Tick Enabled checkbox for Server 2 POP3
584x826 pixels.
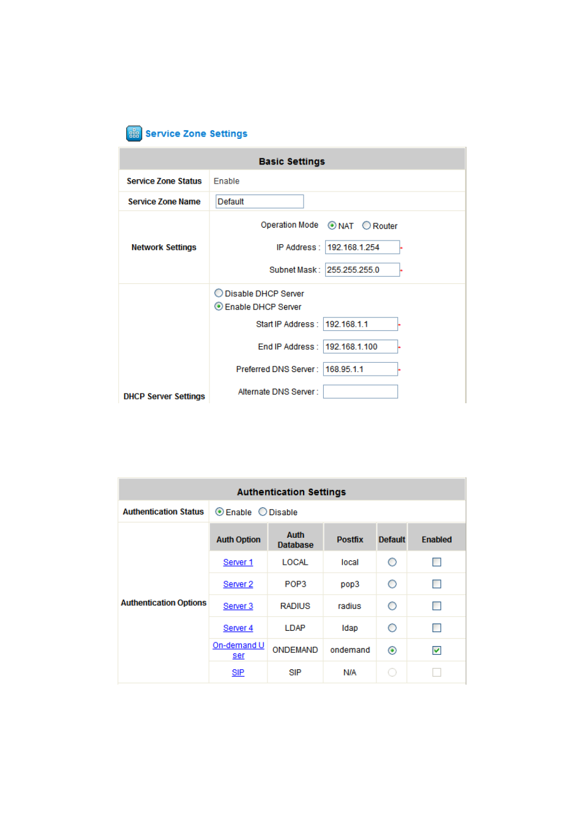pyautogui.click(x=436, y=584)
